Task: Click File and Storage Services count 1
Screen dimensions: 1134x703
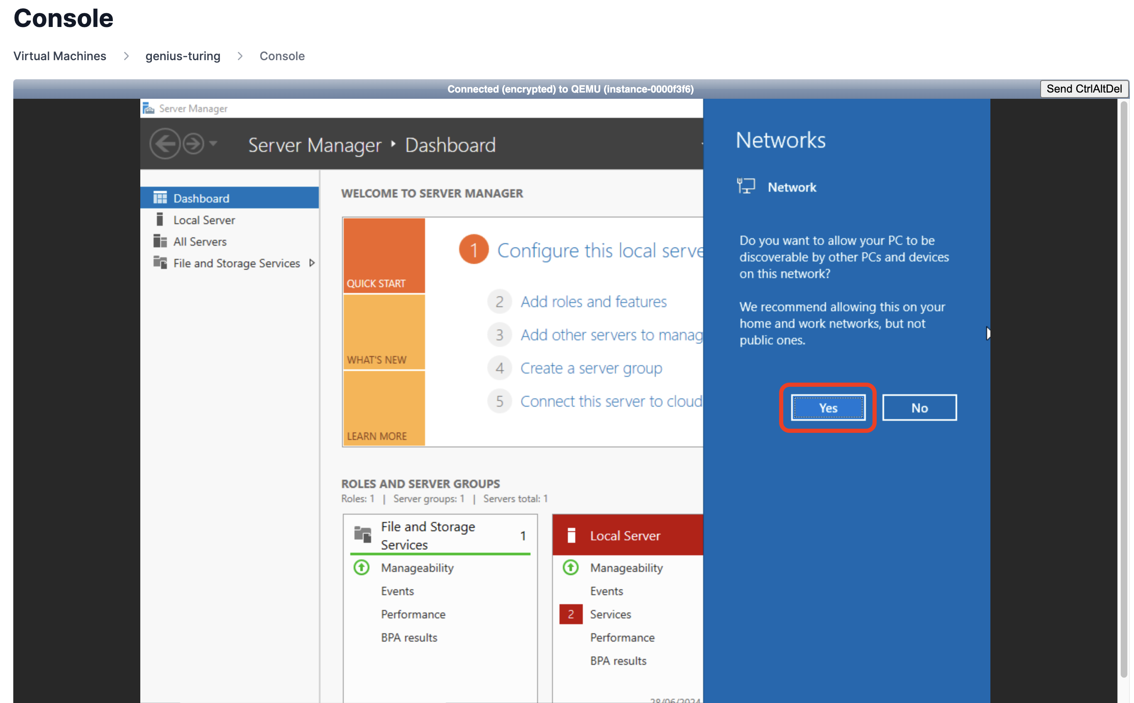Action: pyautogui.click(x=523, y=536)
